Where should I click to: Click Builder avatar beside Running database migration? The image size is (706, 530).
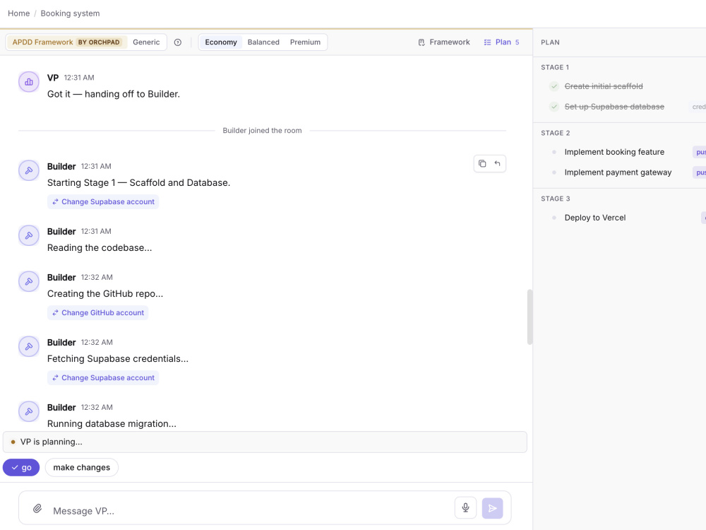[29, 411]
